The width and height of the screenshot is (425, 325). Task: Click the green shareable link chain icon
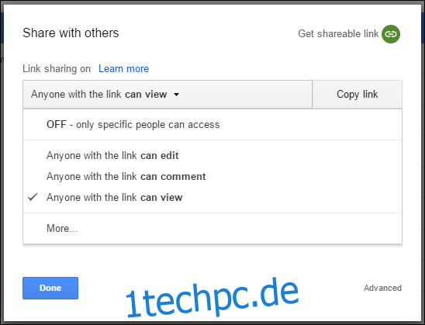391,34
